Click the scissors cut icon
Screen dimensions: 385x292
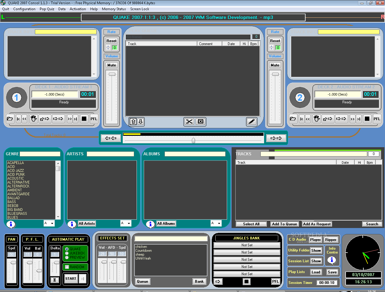pyautogui.click(x=189, y=121)
